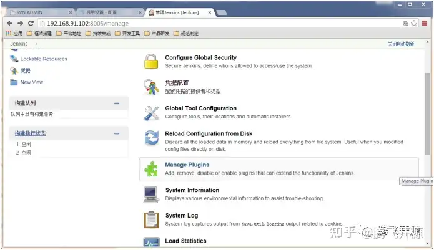Click executor row 1 空闲
Screen dimensions: 434x250
click(x=24, y=144)
